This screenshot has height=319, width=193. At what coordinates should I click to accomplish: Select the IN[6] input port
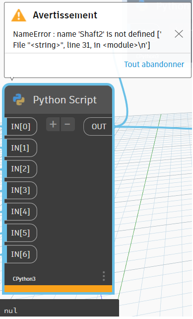point(20,254)
